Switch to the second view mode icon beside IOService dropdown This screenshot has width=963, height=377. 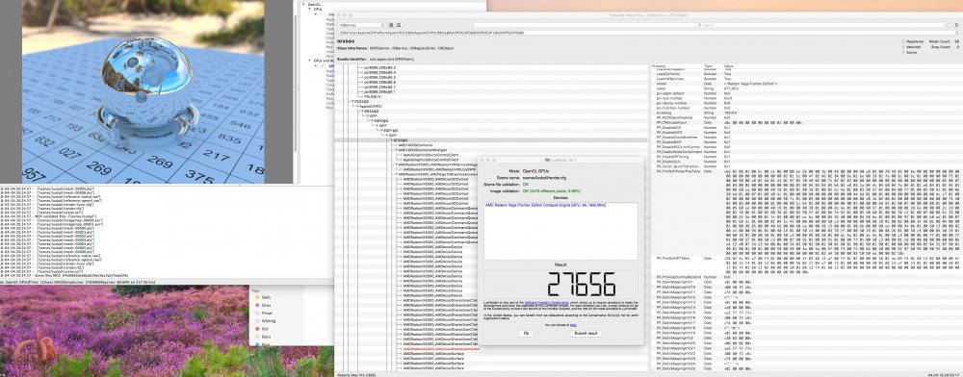coord(399,25)
